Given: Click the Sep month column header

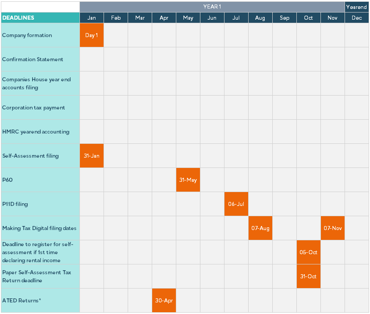Looking at the screenshot, I should point(284,18).
